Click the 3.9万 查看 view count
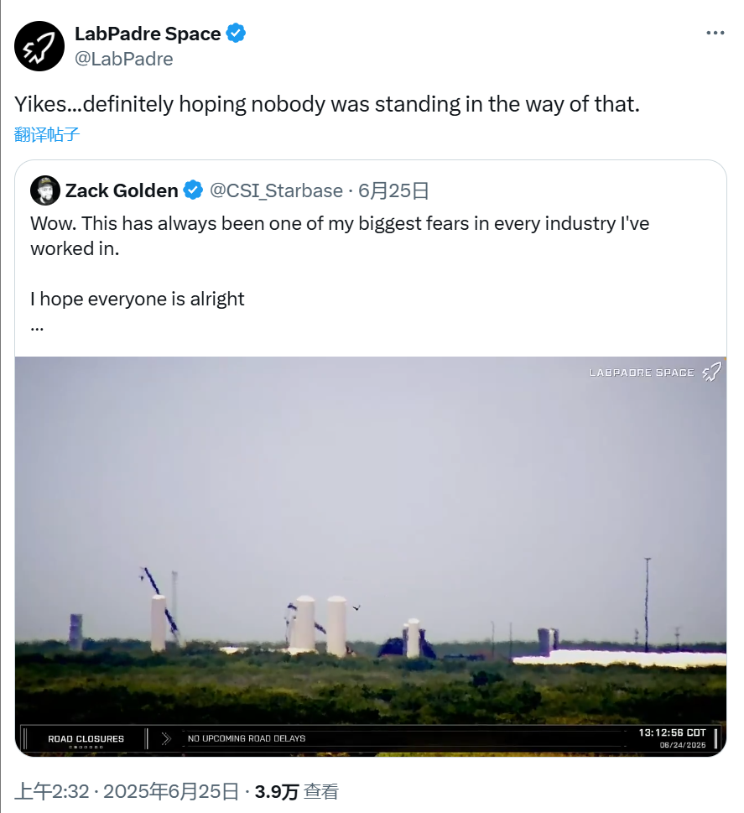Viewport: 744px width, 813px height. click(297, 792)
